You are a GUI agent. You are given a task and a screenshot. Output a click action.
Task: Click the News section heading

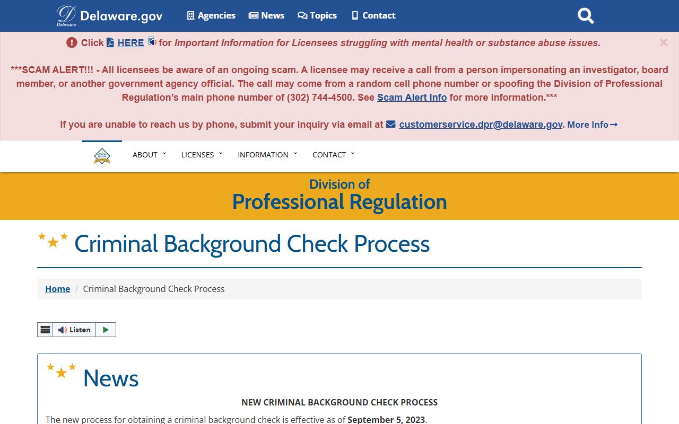(111, 378)
